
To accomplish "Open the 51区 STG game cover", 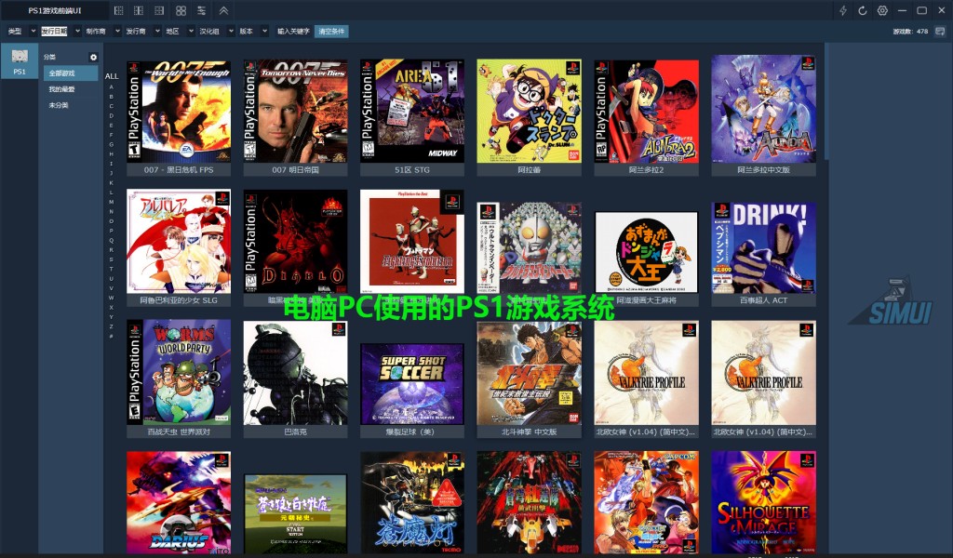I will click(x=412, y=111).
